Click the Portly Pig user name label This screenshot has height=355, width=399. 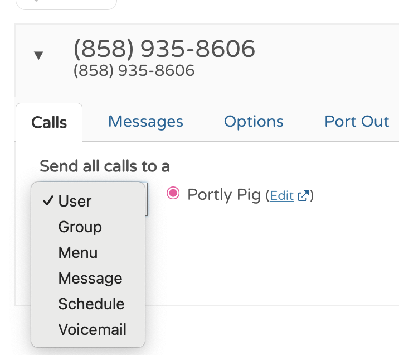tap(224, 195)
